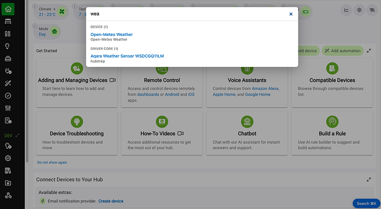The height and width of the screenshot is (209, 381).
Task: Follow the Amazon Alexa link
Action: (x=265, y=88)
